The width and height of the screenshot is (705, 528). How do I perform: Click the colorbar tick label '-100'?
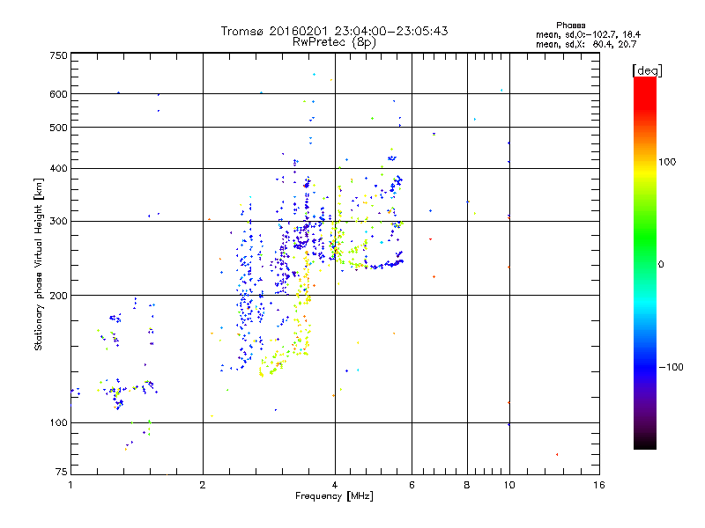point(671,367)
